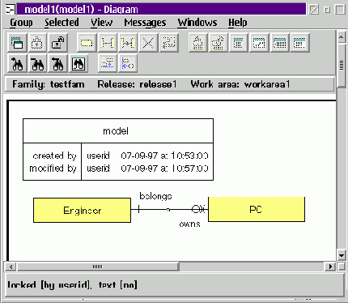Click the horizontal scrollbar right arrow

(330, 267)
